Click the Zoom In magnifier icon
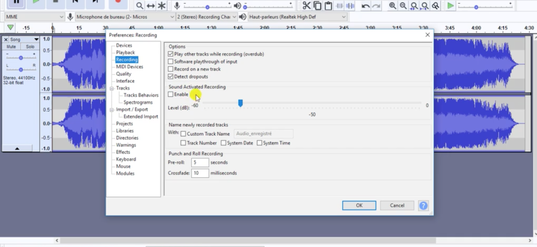Screen dimensions: 537x247 (x=393, y=6)
